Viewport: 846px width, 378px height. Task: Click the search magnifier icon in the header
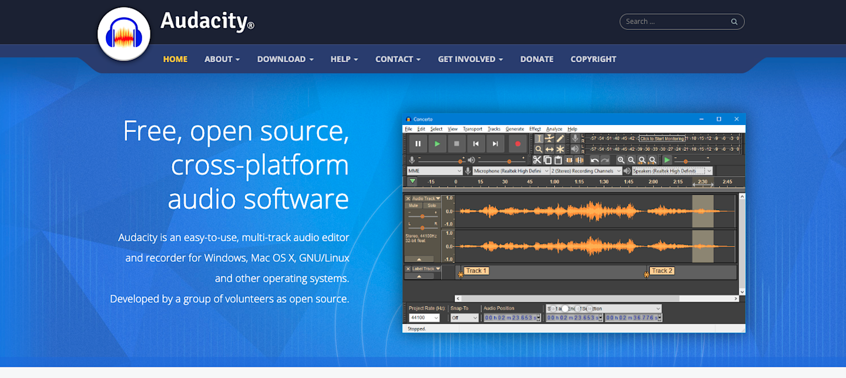tap(734, 22)
